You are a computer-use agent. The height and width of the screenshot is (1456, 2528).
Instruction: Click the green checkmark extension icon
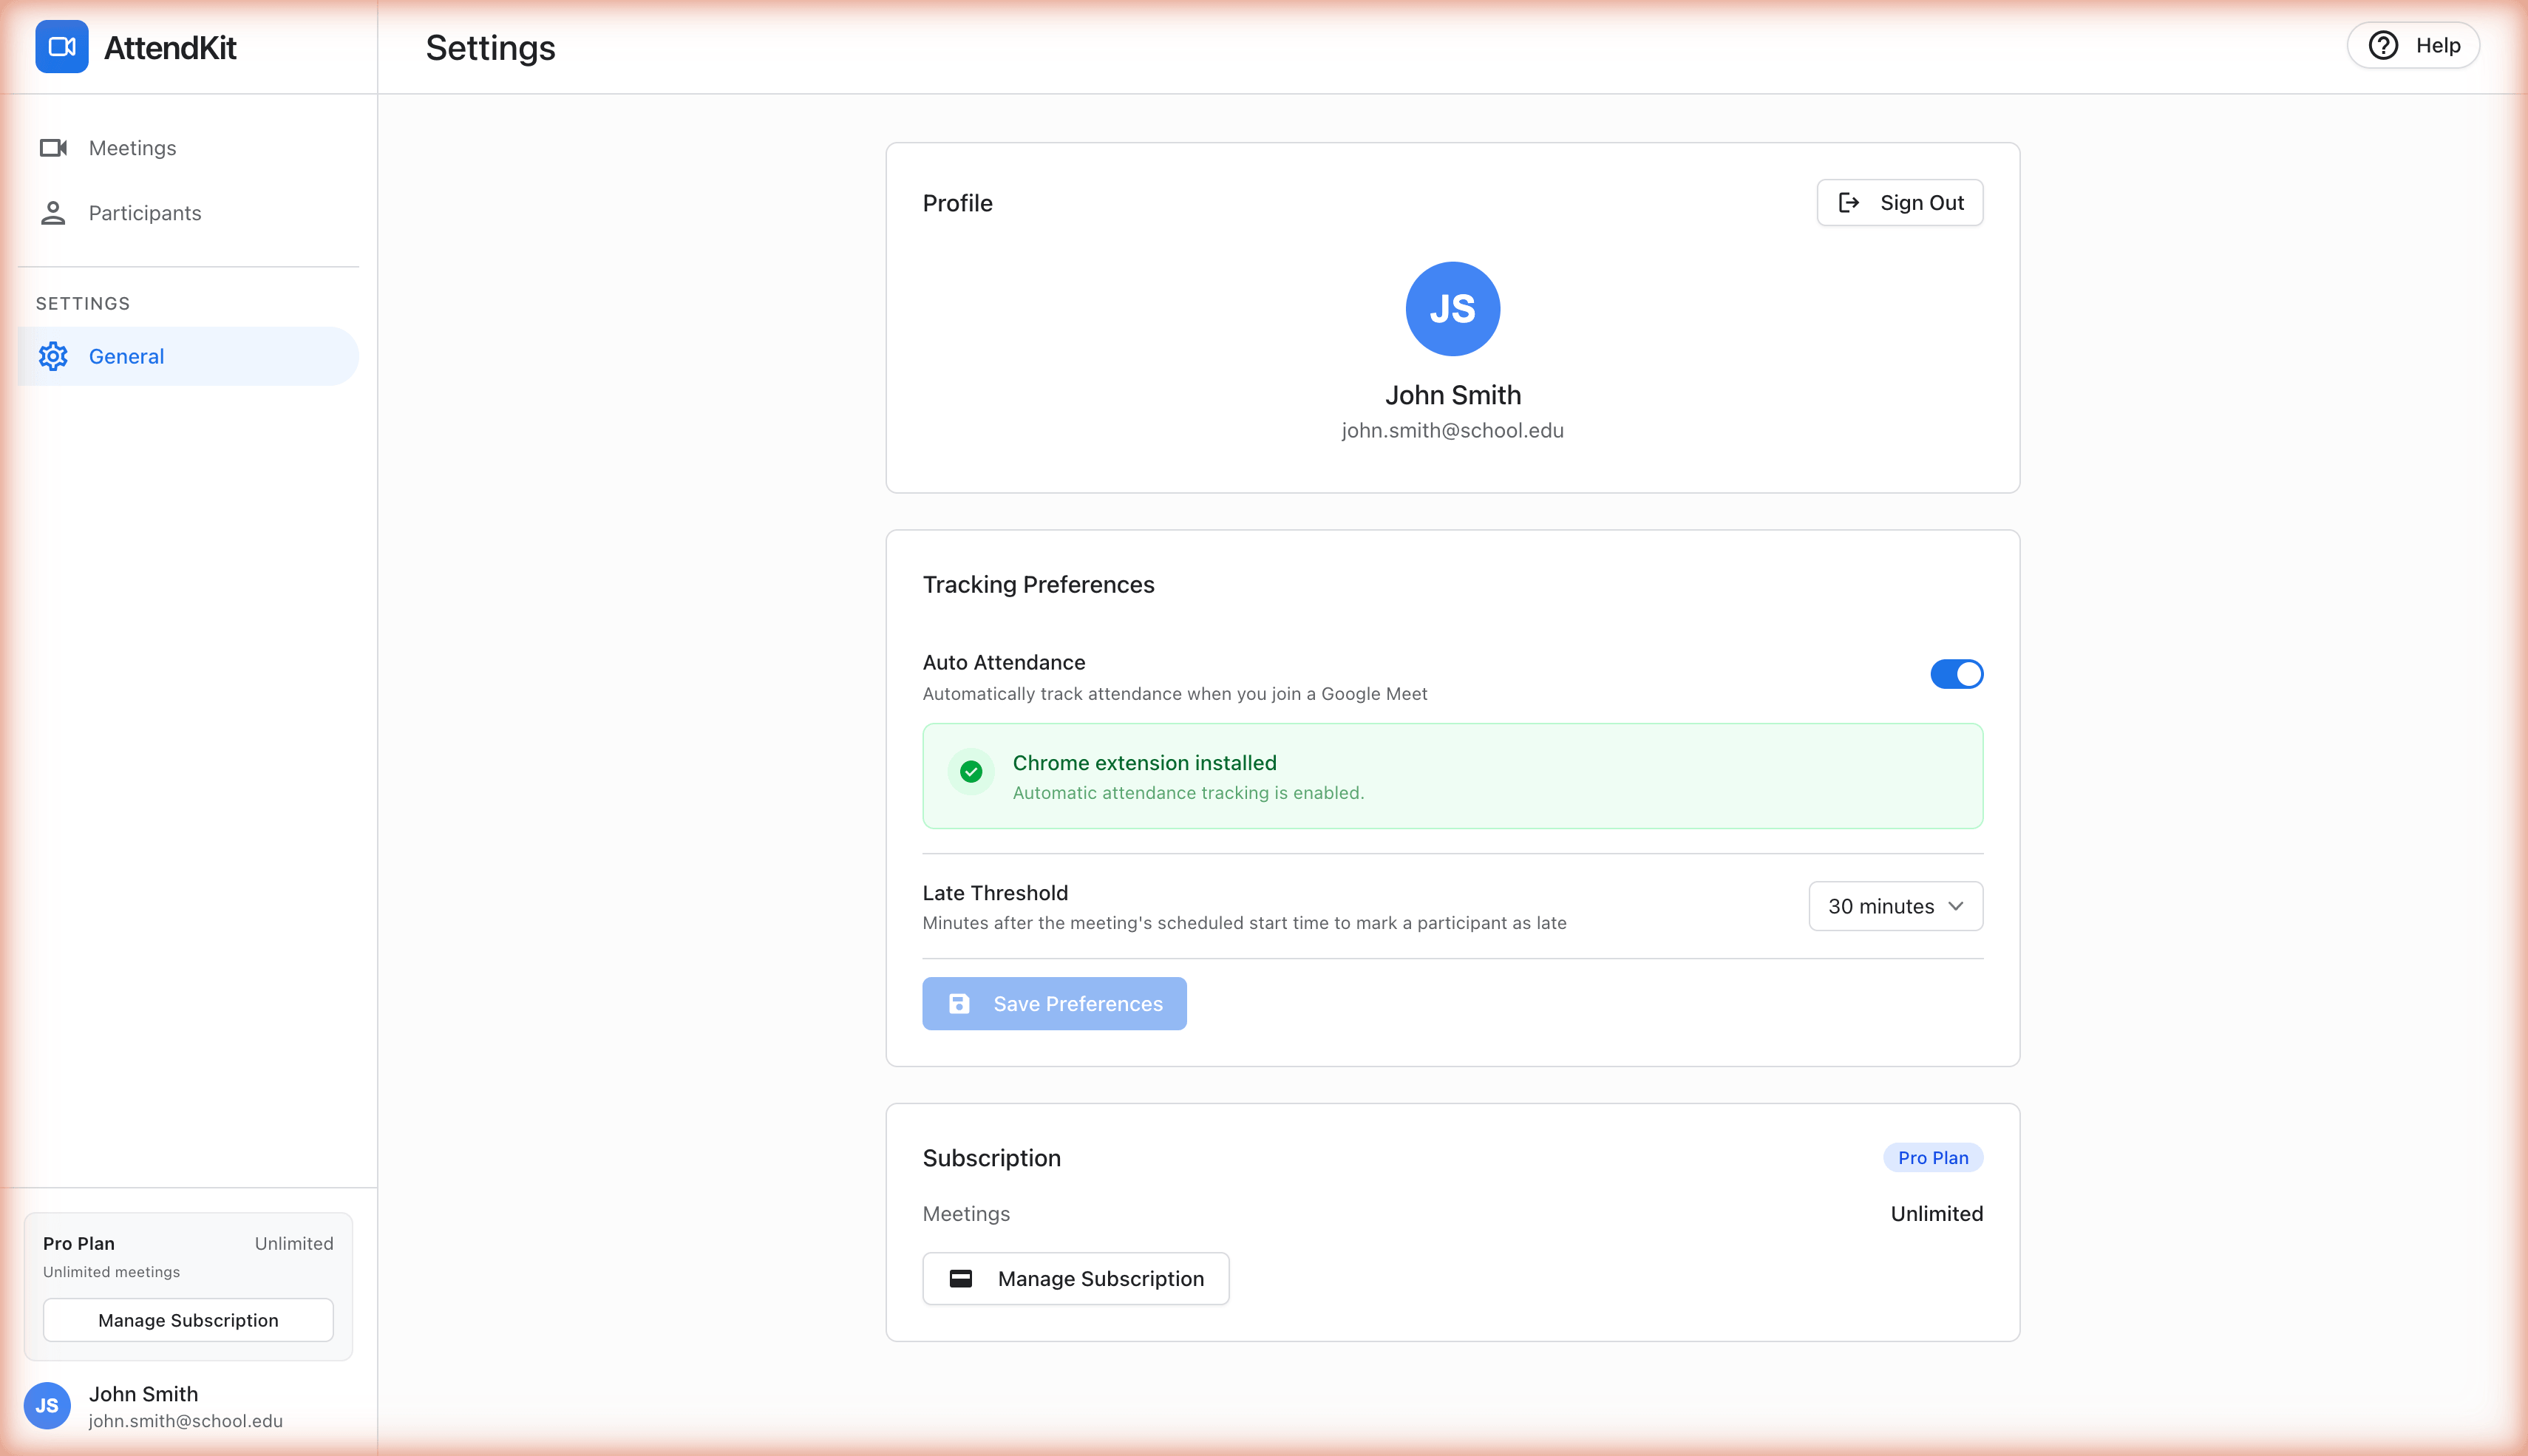tap(970, 771)
